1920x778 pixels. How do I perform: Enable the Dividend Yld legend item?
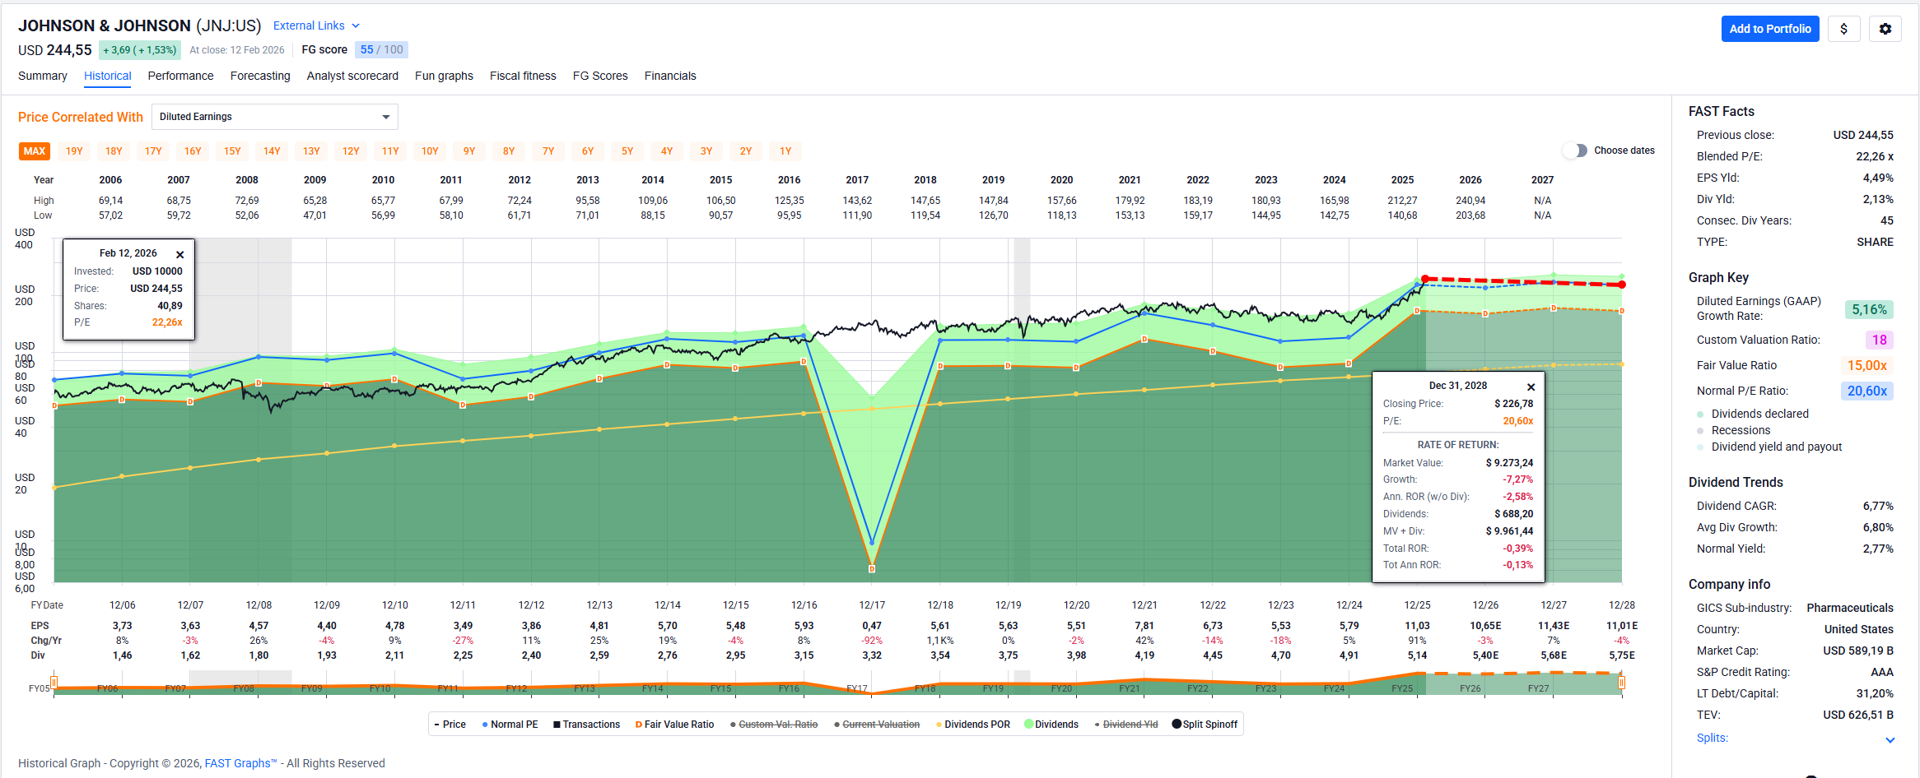1126,725
